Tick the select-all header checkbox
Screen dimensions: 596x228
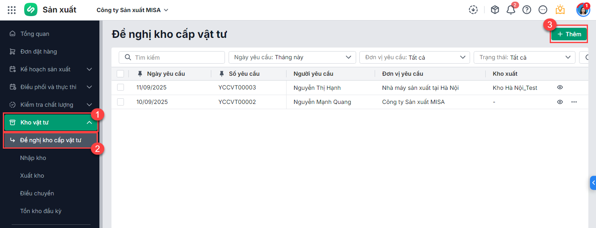[x=120, y=74]
